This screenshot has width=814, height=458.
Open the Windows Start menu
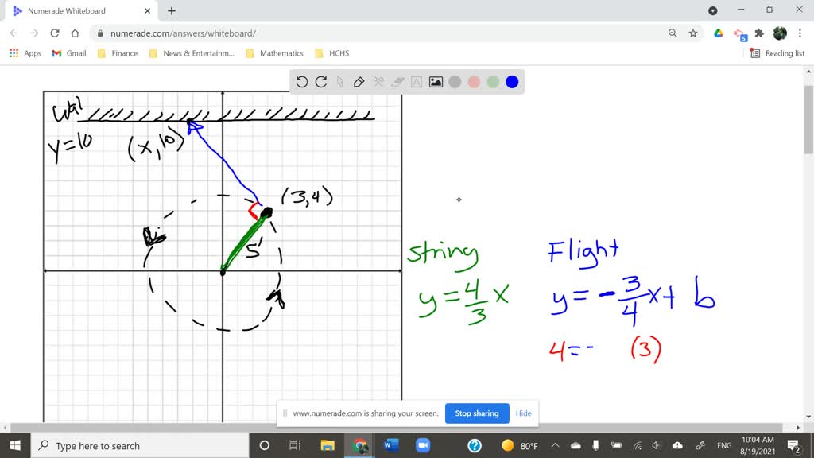[15, 445]
